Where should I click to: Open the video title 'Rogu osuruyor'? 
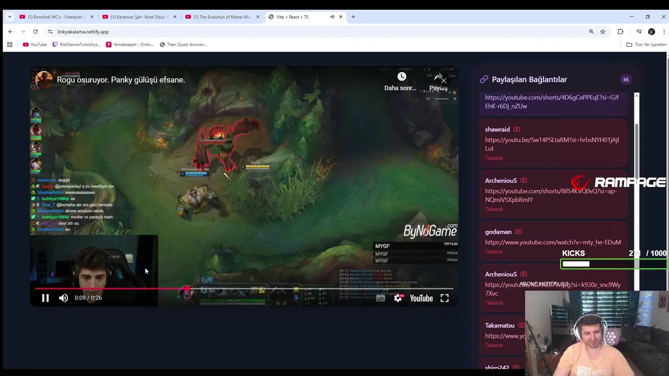click(121, 80)
